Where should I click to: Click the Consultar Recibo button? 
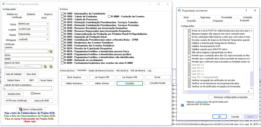[157, 83]
